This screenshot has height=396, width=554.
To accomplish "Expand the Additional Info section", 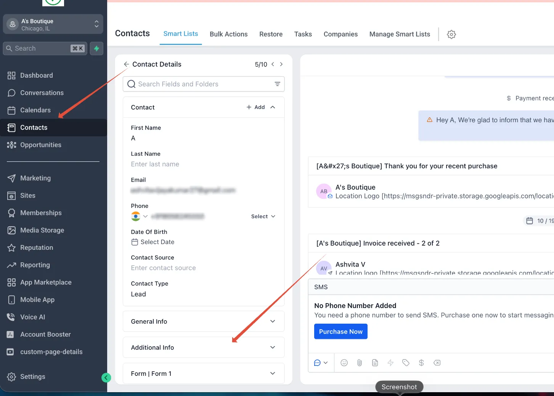I will [204, 347].
